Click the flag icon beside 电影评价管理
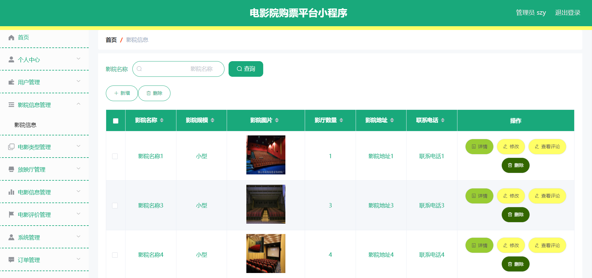 [11, 215]
